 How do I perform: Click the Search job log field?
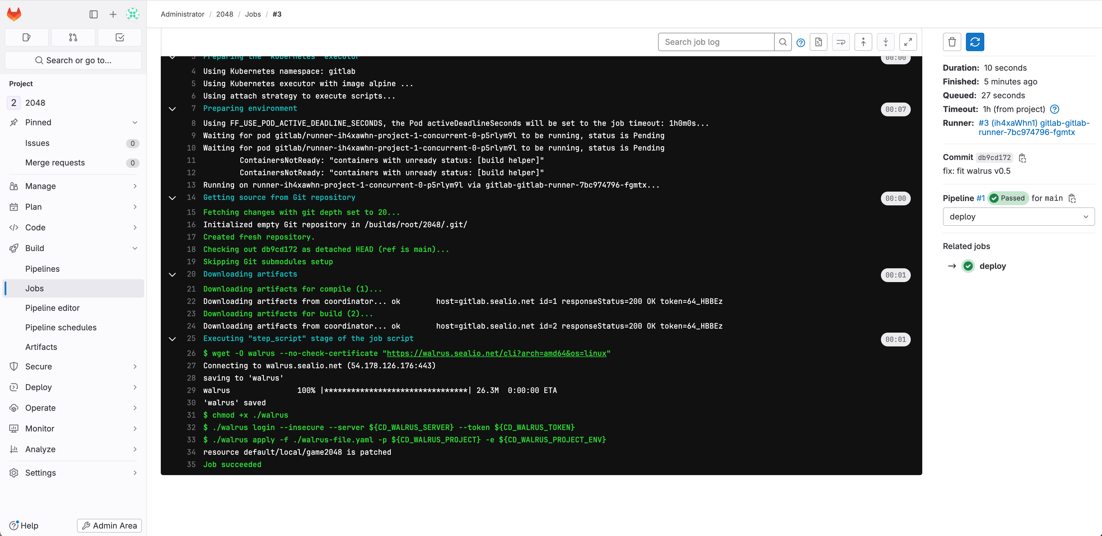click(716, 42)
